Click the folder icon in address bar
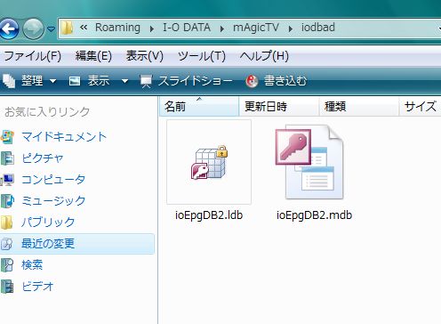This screenshot has width=441, height=324. coord(68,28)
